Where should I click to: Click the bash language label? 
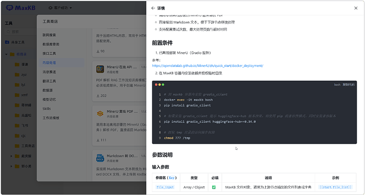pos(337,85)
